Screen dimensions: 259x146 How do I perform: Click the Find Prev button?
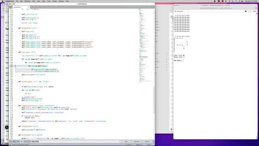point(137,142)
